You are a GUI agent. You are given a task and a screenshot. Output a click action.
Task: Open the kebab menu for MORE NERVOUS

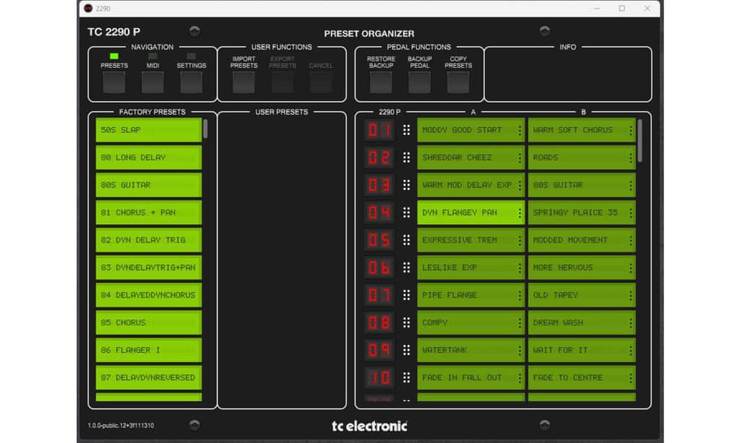pos(630,268)
